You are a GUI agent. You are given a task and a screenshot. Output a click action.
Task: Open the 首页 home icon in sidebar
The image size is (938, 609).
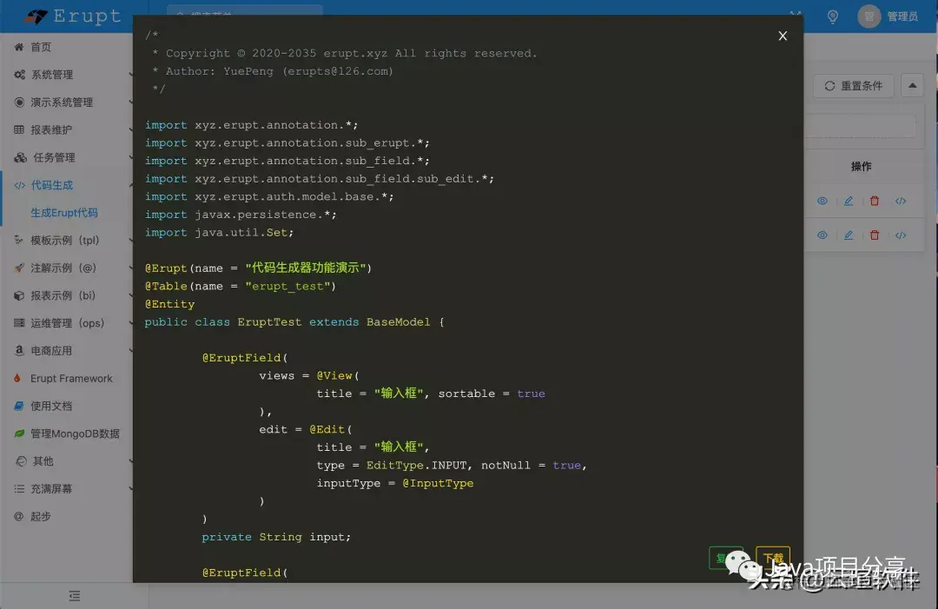click(x=19, y=47)
